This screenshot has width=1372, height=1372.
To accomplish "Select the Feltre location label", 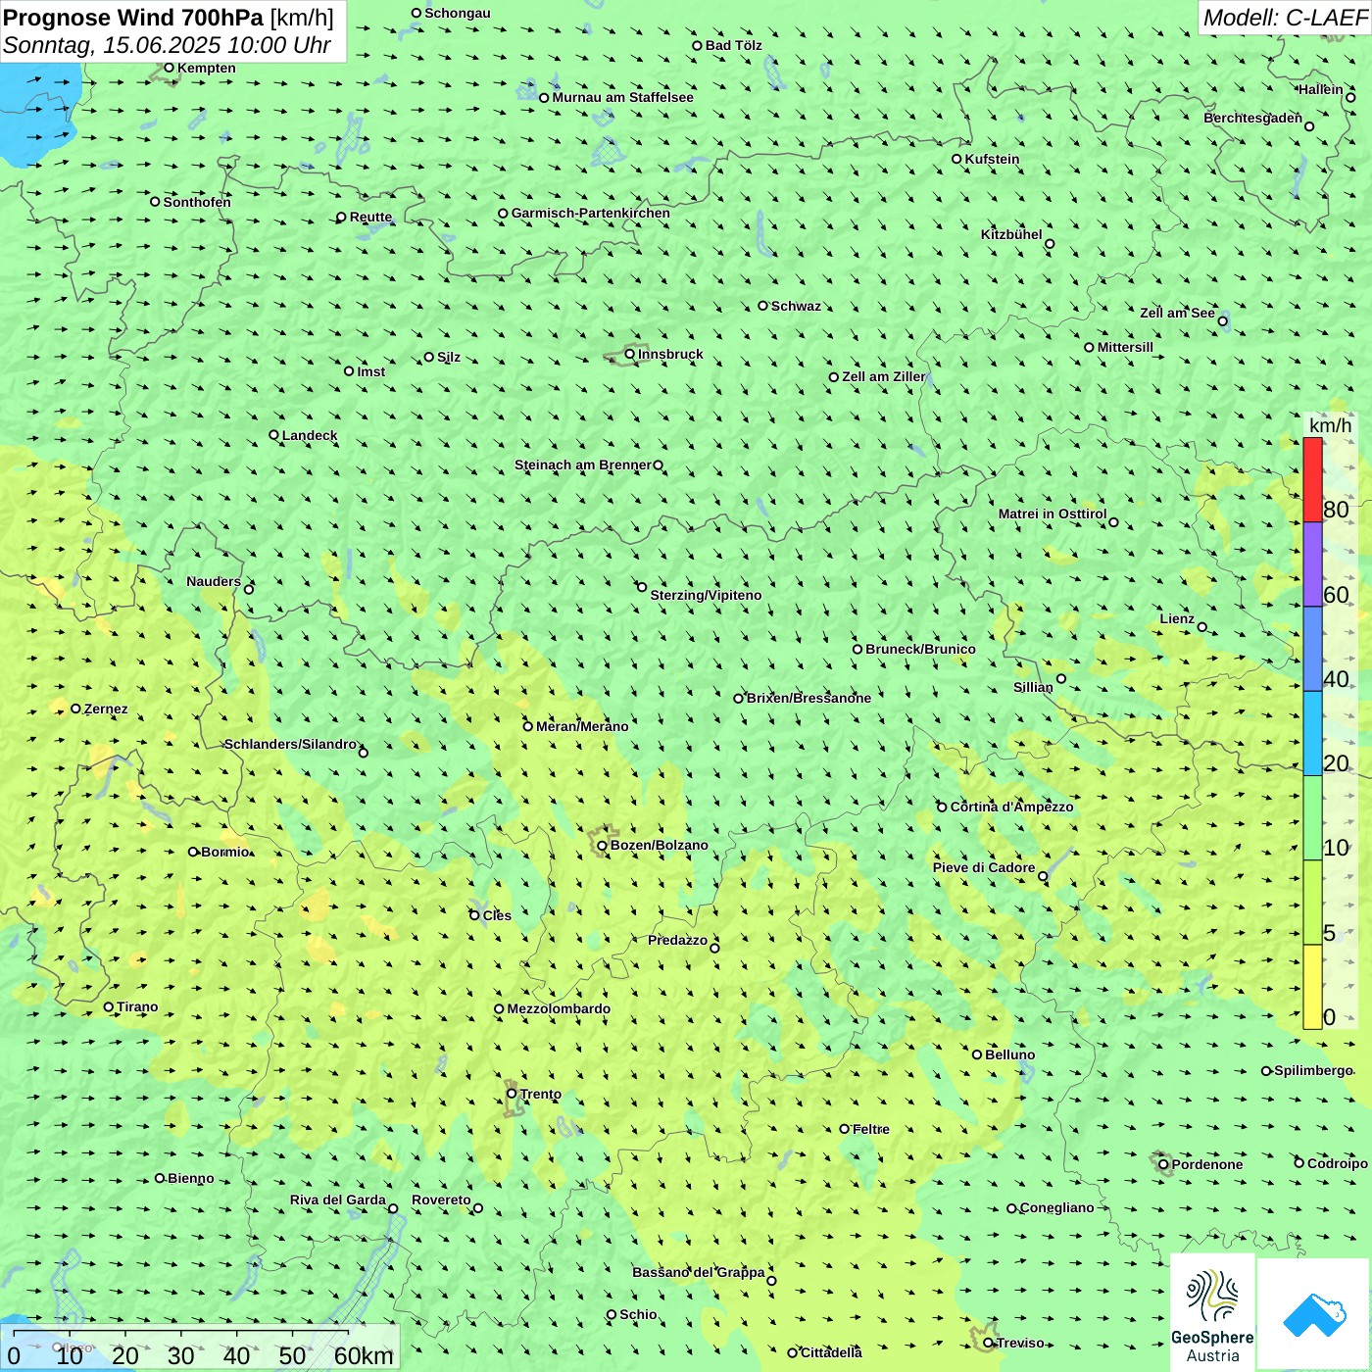I will coord(871,1129).
